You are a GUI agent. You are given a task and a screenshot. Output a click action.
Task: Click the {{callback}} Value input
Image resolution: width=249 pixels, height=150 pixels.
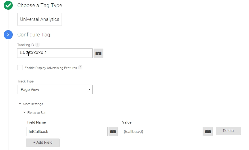tap(162, 131)
